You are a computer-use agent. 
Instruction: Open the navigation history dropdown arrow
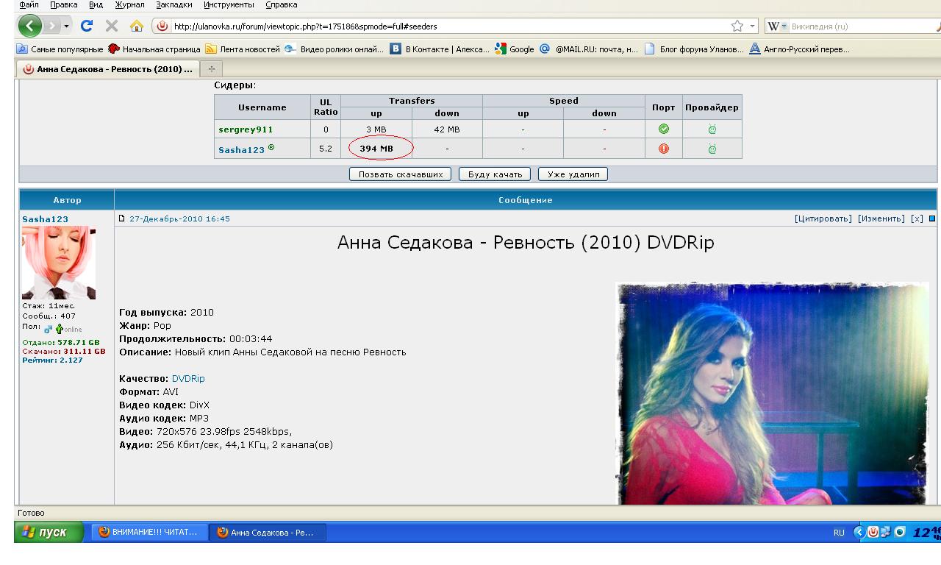pos(66,26)
